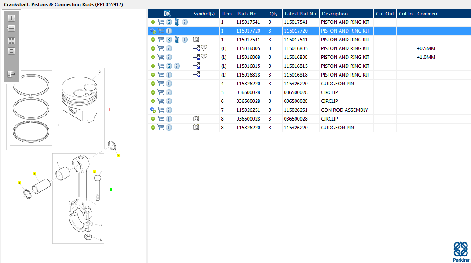Show the diagram thumbnails grid view
Screen dimensions: 471x263
point(11,41)
